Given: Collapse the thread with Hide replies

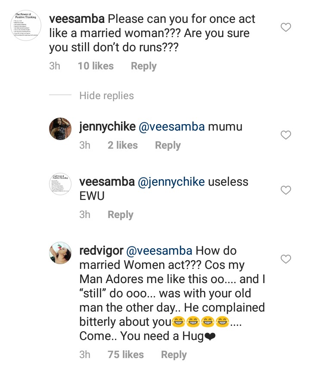Looking at the screenshot, I should click(x=106, y=96).
